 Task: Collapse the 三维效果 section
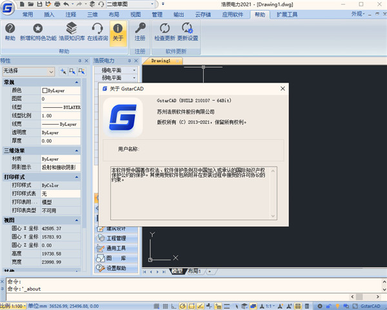tap(77, 150)
